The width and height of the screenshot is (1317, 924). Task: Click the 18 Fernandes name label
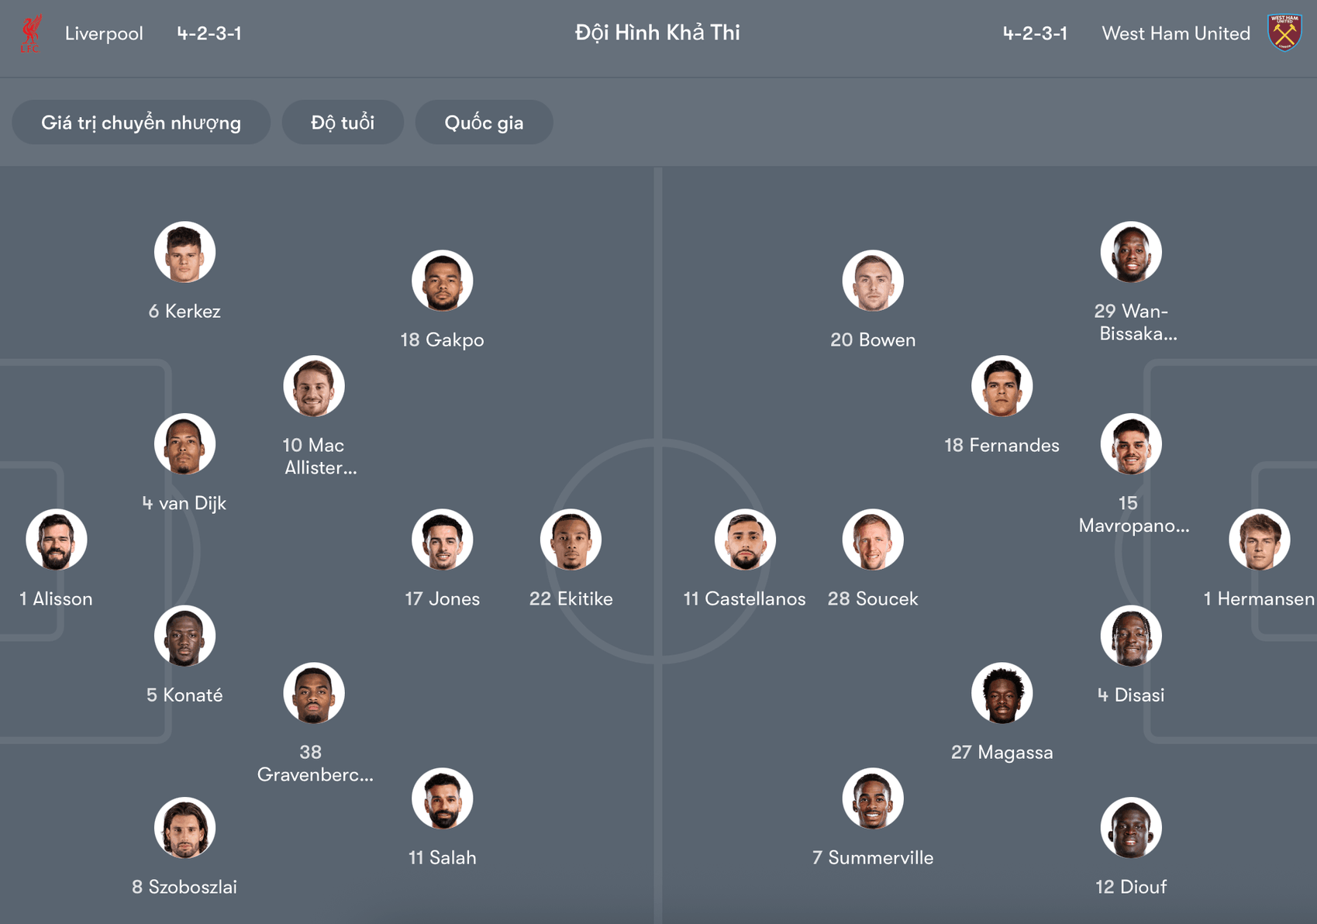[x=1002, y=445]
